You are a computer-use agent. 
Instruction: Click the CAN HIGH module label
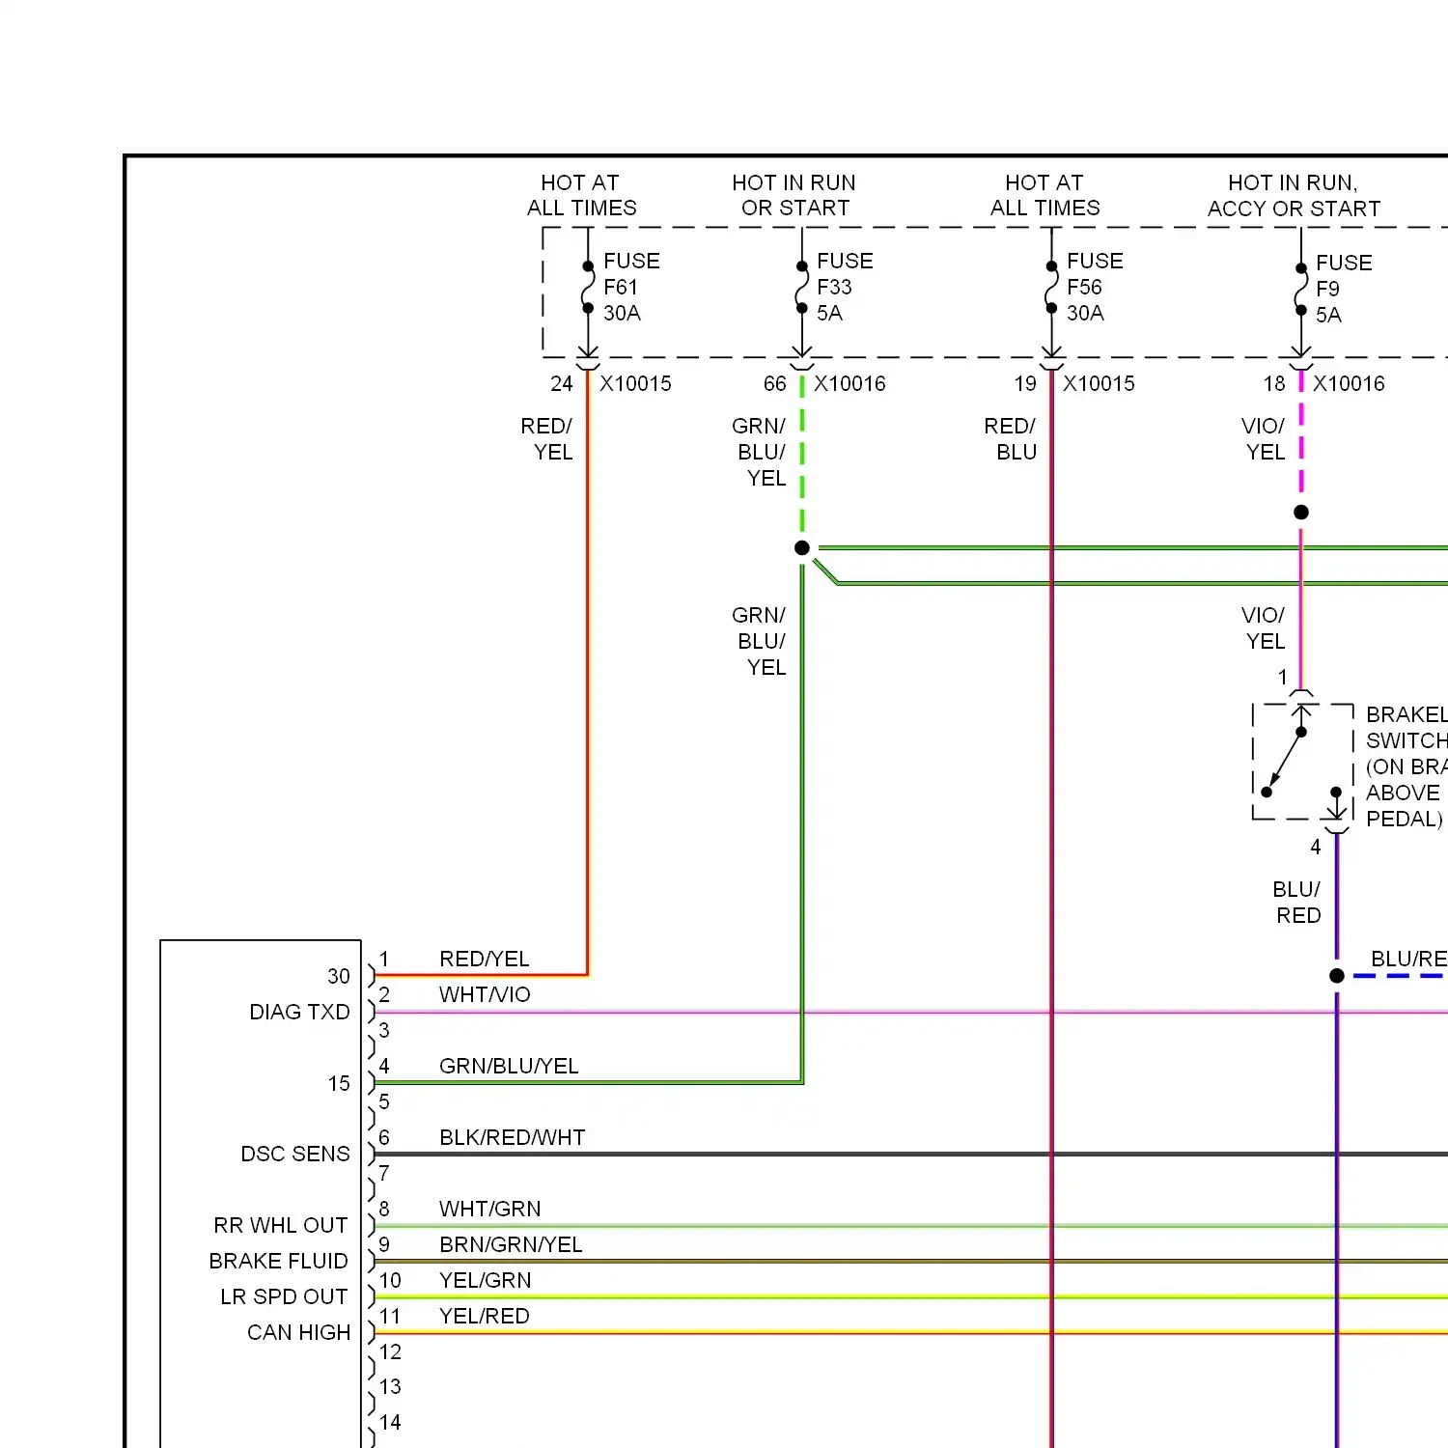(298, 1332)
